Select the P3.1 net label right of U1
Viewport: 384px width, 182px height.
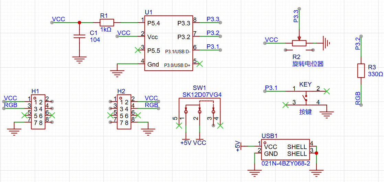[213, 47]
